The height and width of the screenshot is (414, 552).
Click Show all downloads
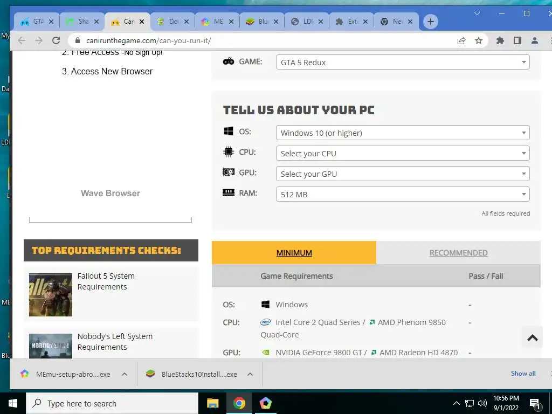(x=523, y=374)
